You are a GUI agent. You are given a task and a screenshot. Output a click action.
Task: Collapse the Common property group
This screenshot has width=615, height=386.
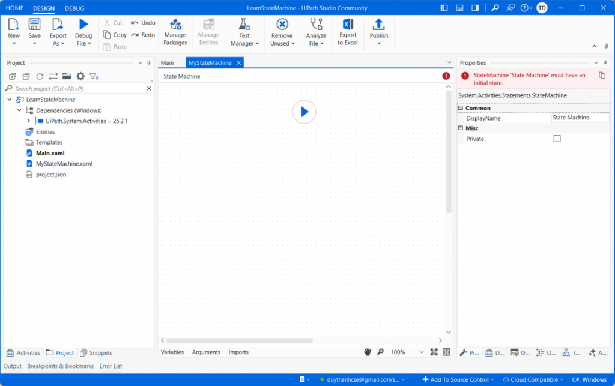click(461, 108)
